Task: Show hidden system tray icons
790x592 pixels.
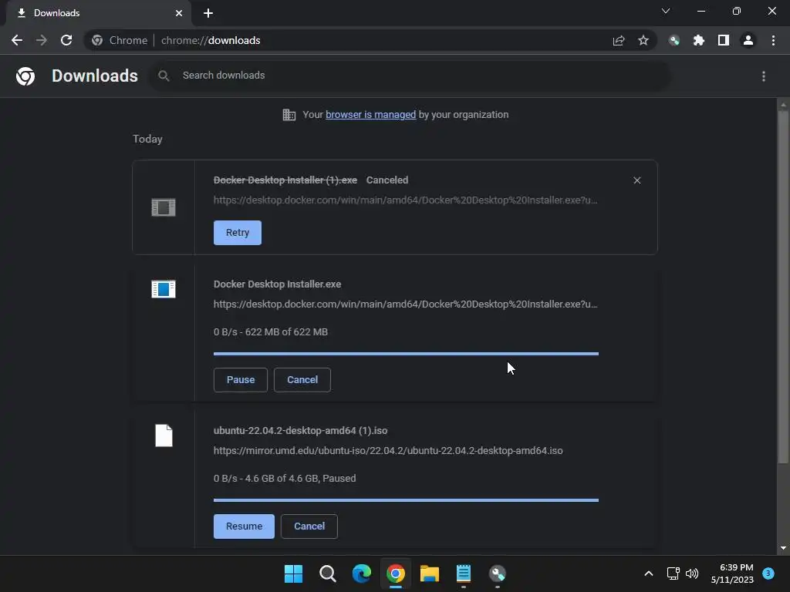Action: pyautogui.click(x=649, y=573)
